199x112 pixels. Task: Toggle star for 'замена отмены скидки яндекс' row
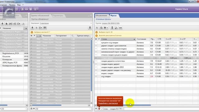[x=96, y=49]
